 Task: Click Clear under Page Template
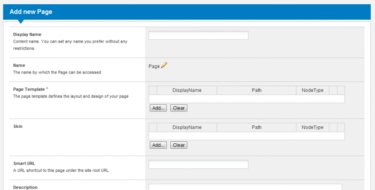(x=179, y=108)
